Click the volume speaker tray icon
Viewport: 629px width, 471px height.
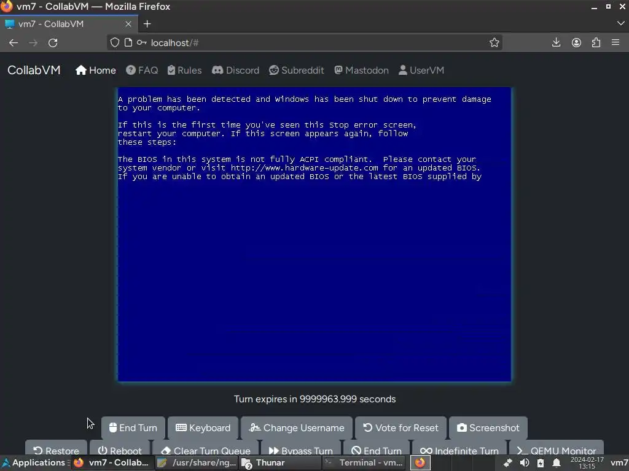[525, 462]
